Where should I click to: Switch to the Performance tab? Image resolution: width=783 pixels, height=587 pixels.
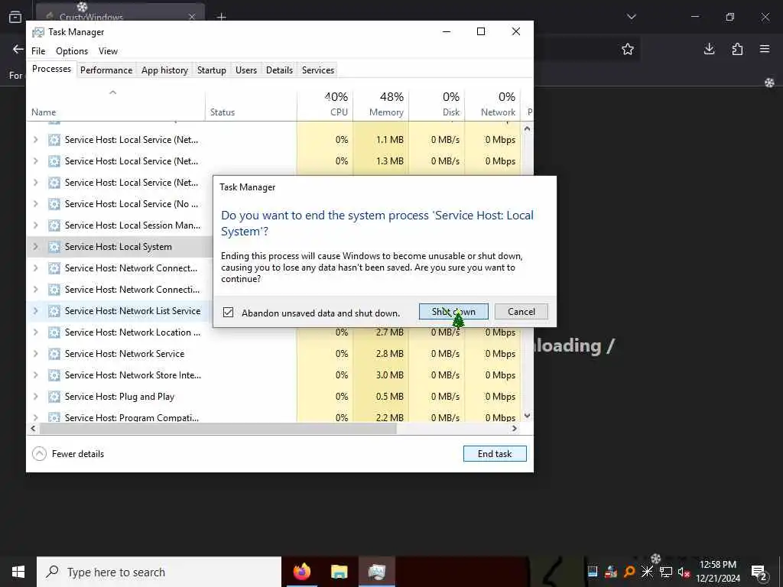point(106,70)
